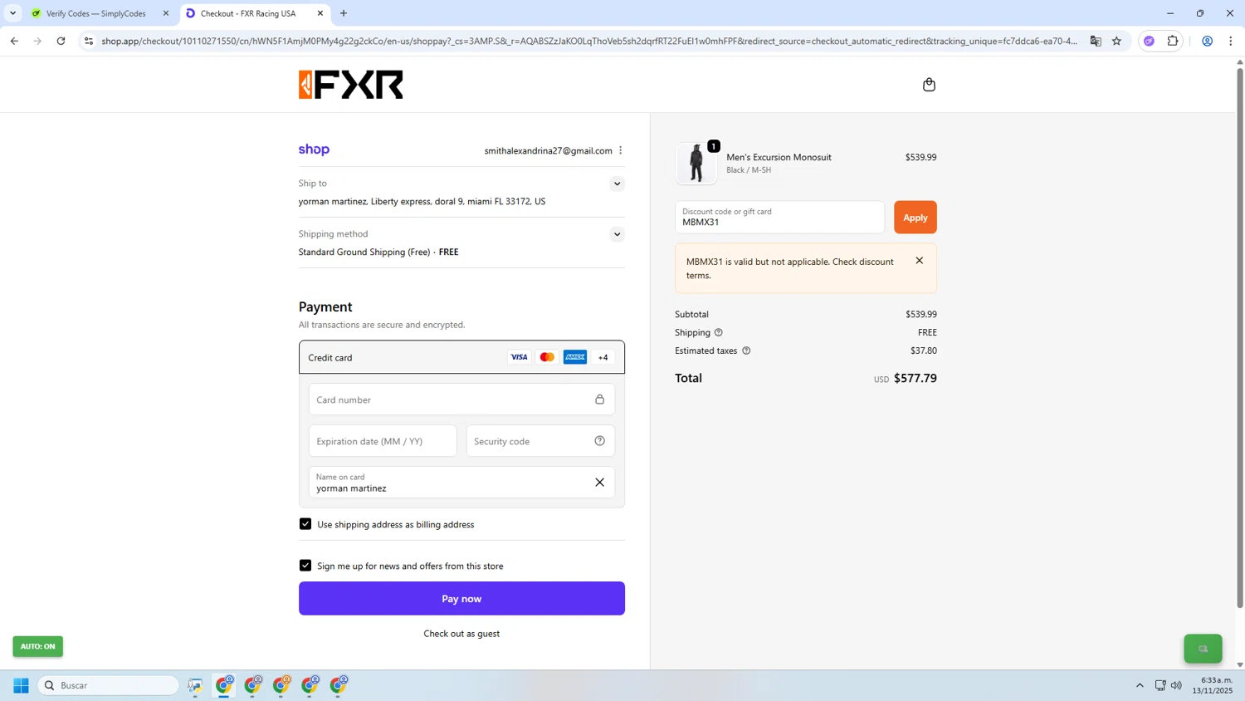This screenshot has height=701, width=1245.
Task: Open the Extensions puzzle icon
Action: 1173,41
